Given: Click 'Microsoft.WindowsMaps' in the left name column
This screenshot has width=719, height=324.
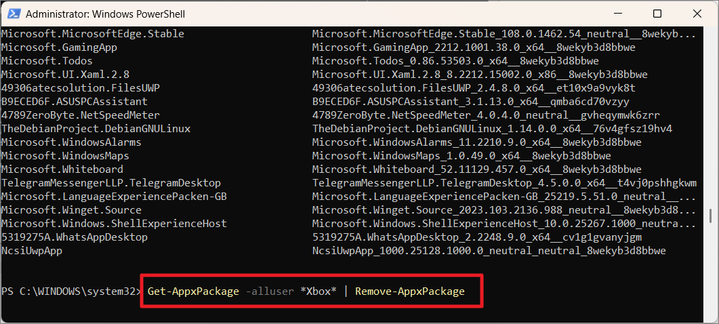Looking at the screenshot, I should (x=65, y=156).
